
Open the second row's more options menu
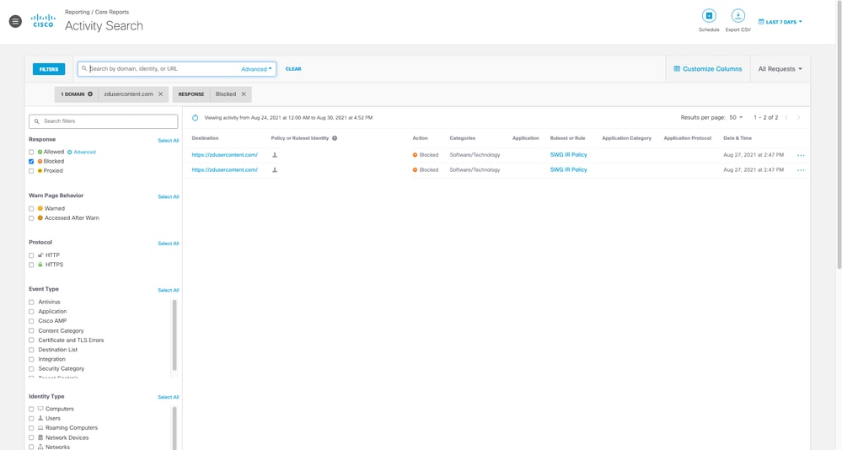tap(801, 170)
